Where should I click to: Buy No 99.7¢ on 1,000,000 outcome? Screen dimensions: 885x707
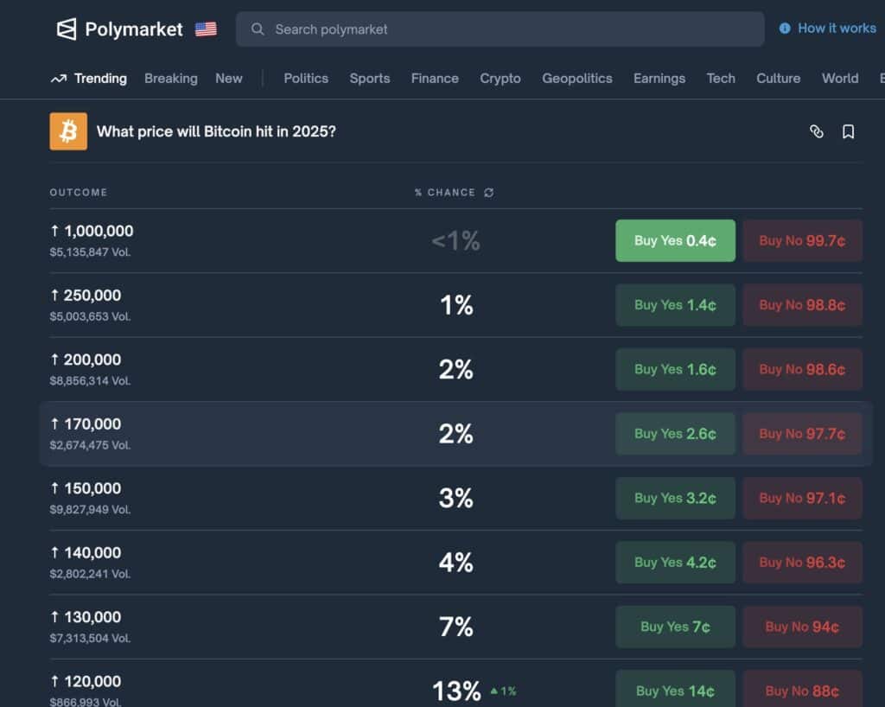(x=802, y=241)
